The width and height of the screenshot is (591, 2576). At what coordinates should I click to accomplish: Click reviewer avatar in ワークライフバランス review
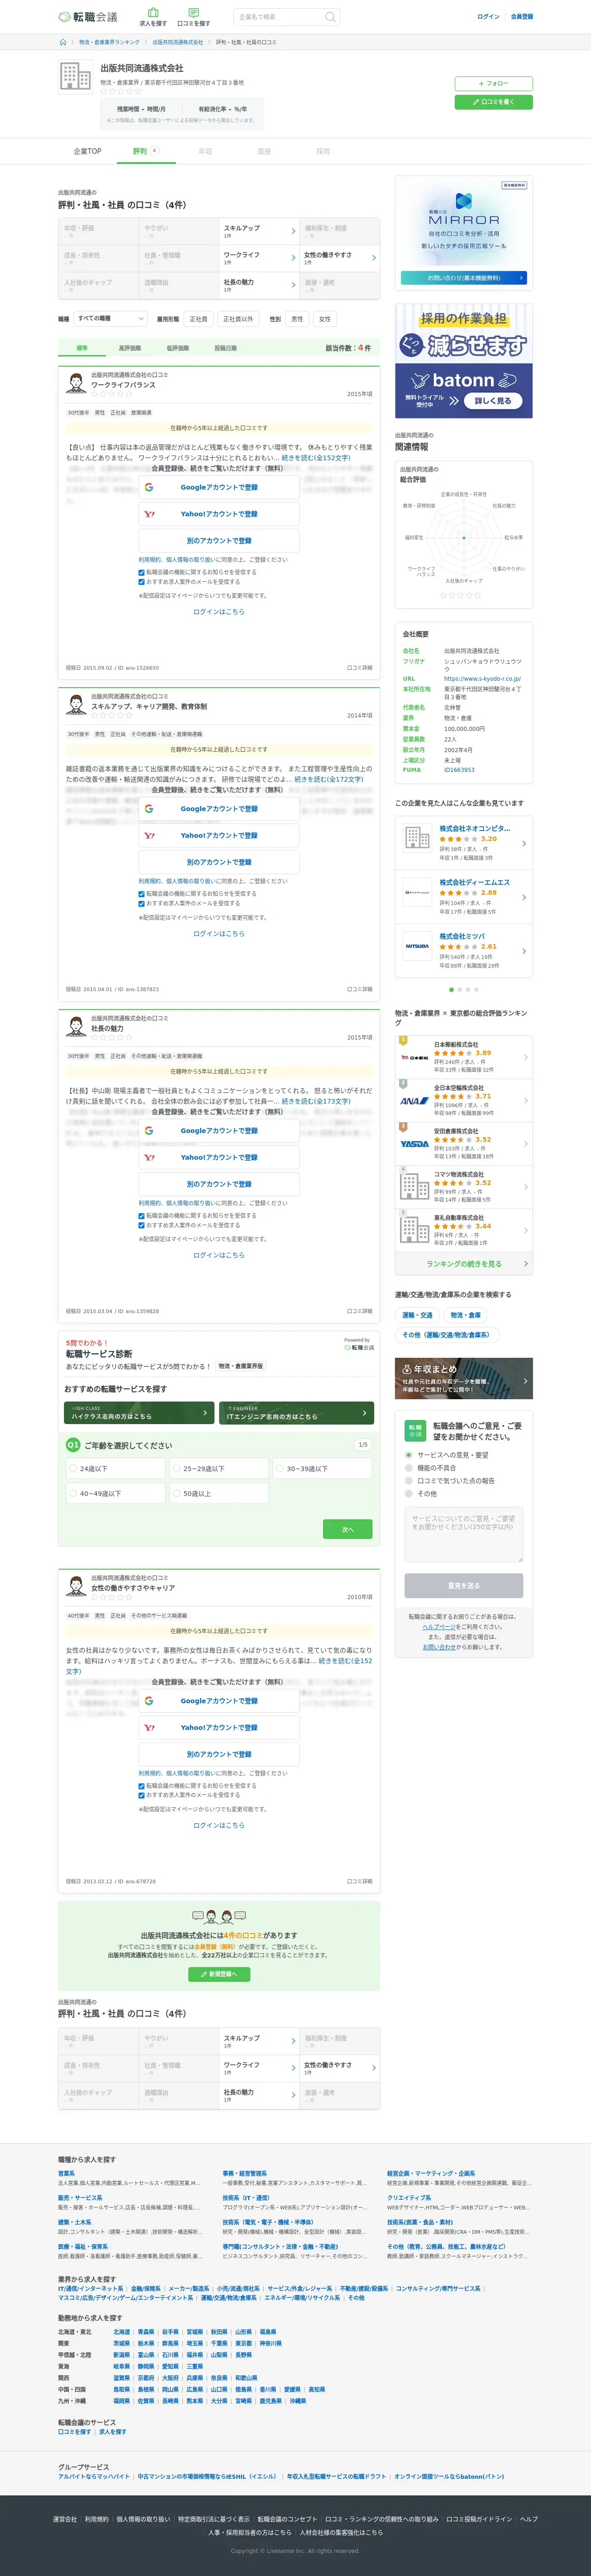pos(76,384)
